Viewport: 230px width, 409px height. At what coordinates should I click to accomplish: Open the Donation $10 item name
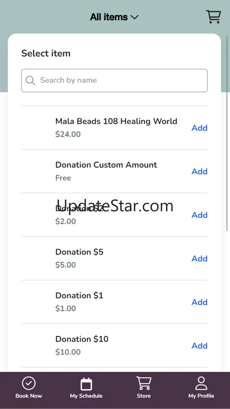[x=82, y=339]
